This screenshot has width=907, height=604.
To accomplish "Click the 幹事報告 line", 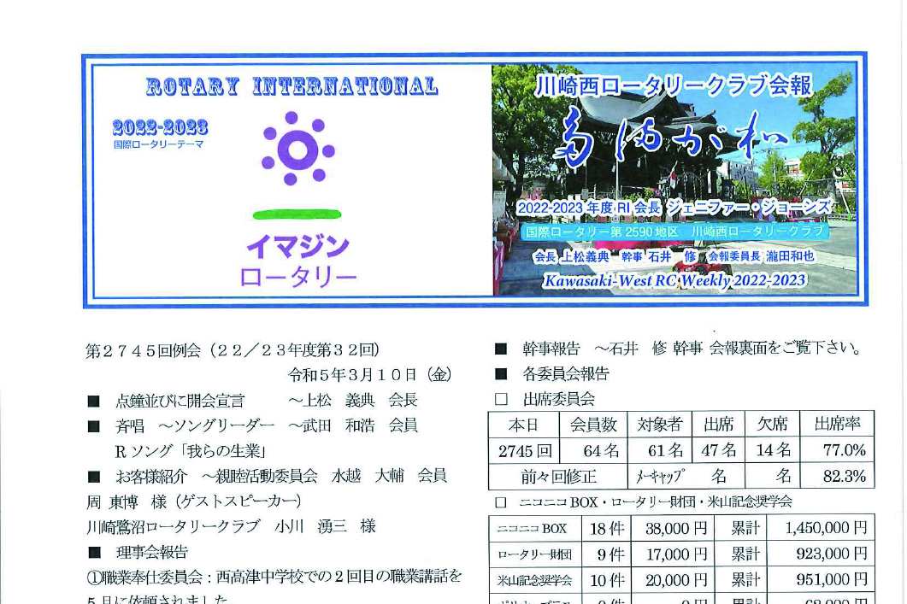I will [x=679, y=349].
